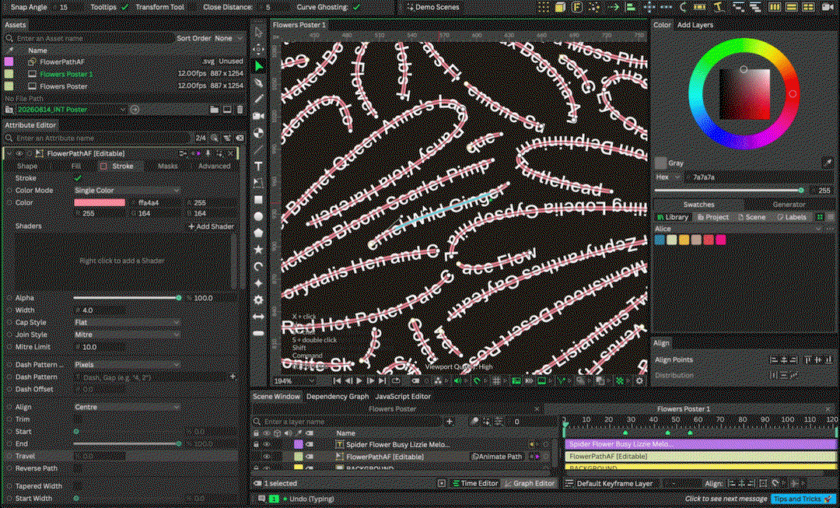This screenshot has width=840, height=508.
Task: Click the pink stroke Color swatch
Action: 100,202
